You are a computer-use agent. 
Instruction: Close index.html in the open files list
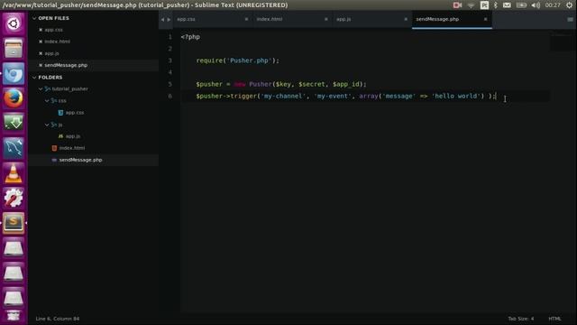[x=41, y=42]
